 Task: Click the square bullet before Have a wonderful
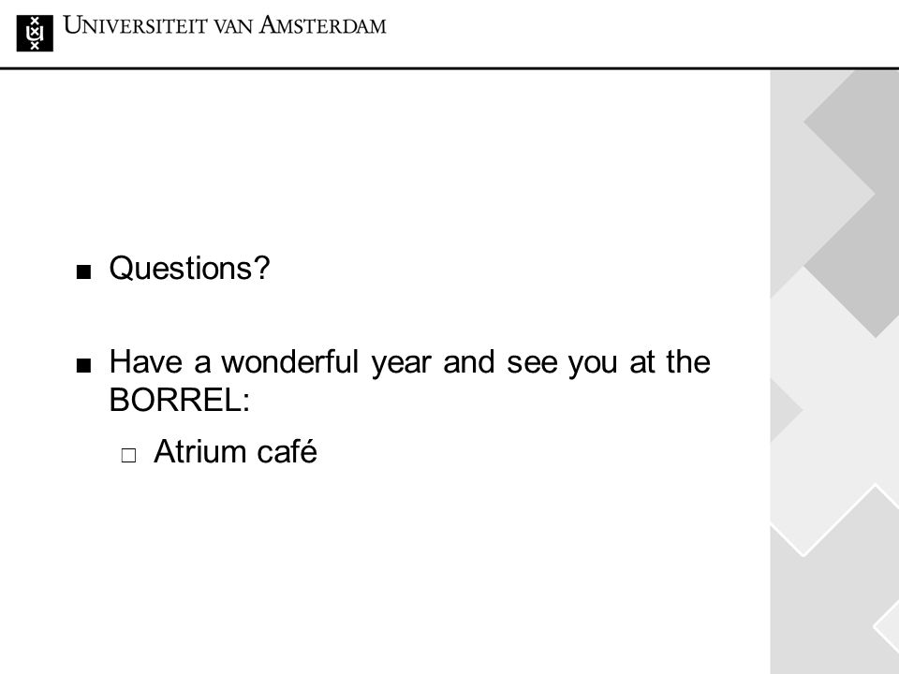point(83,365)
